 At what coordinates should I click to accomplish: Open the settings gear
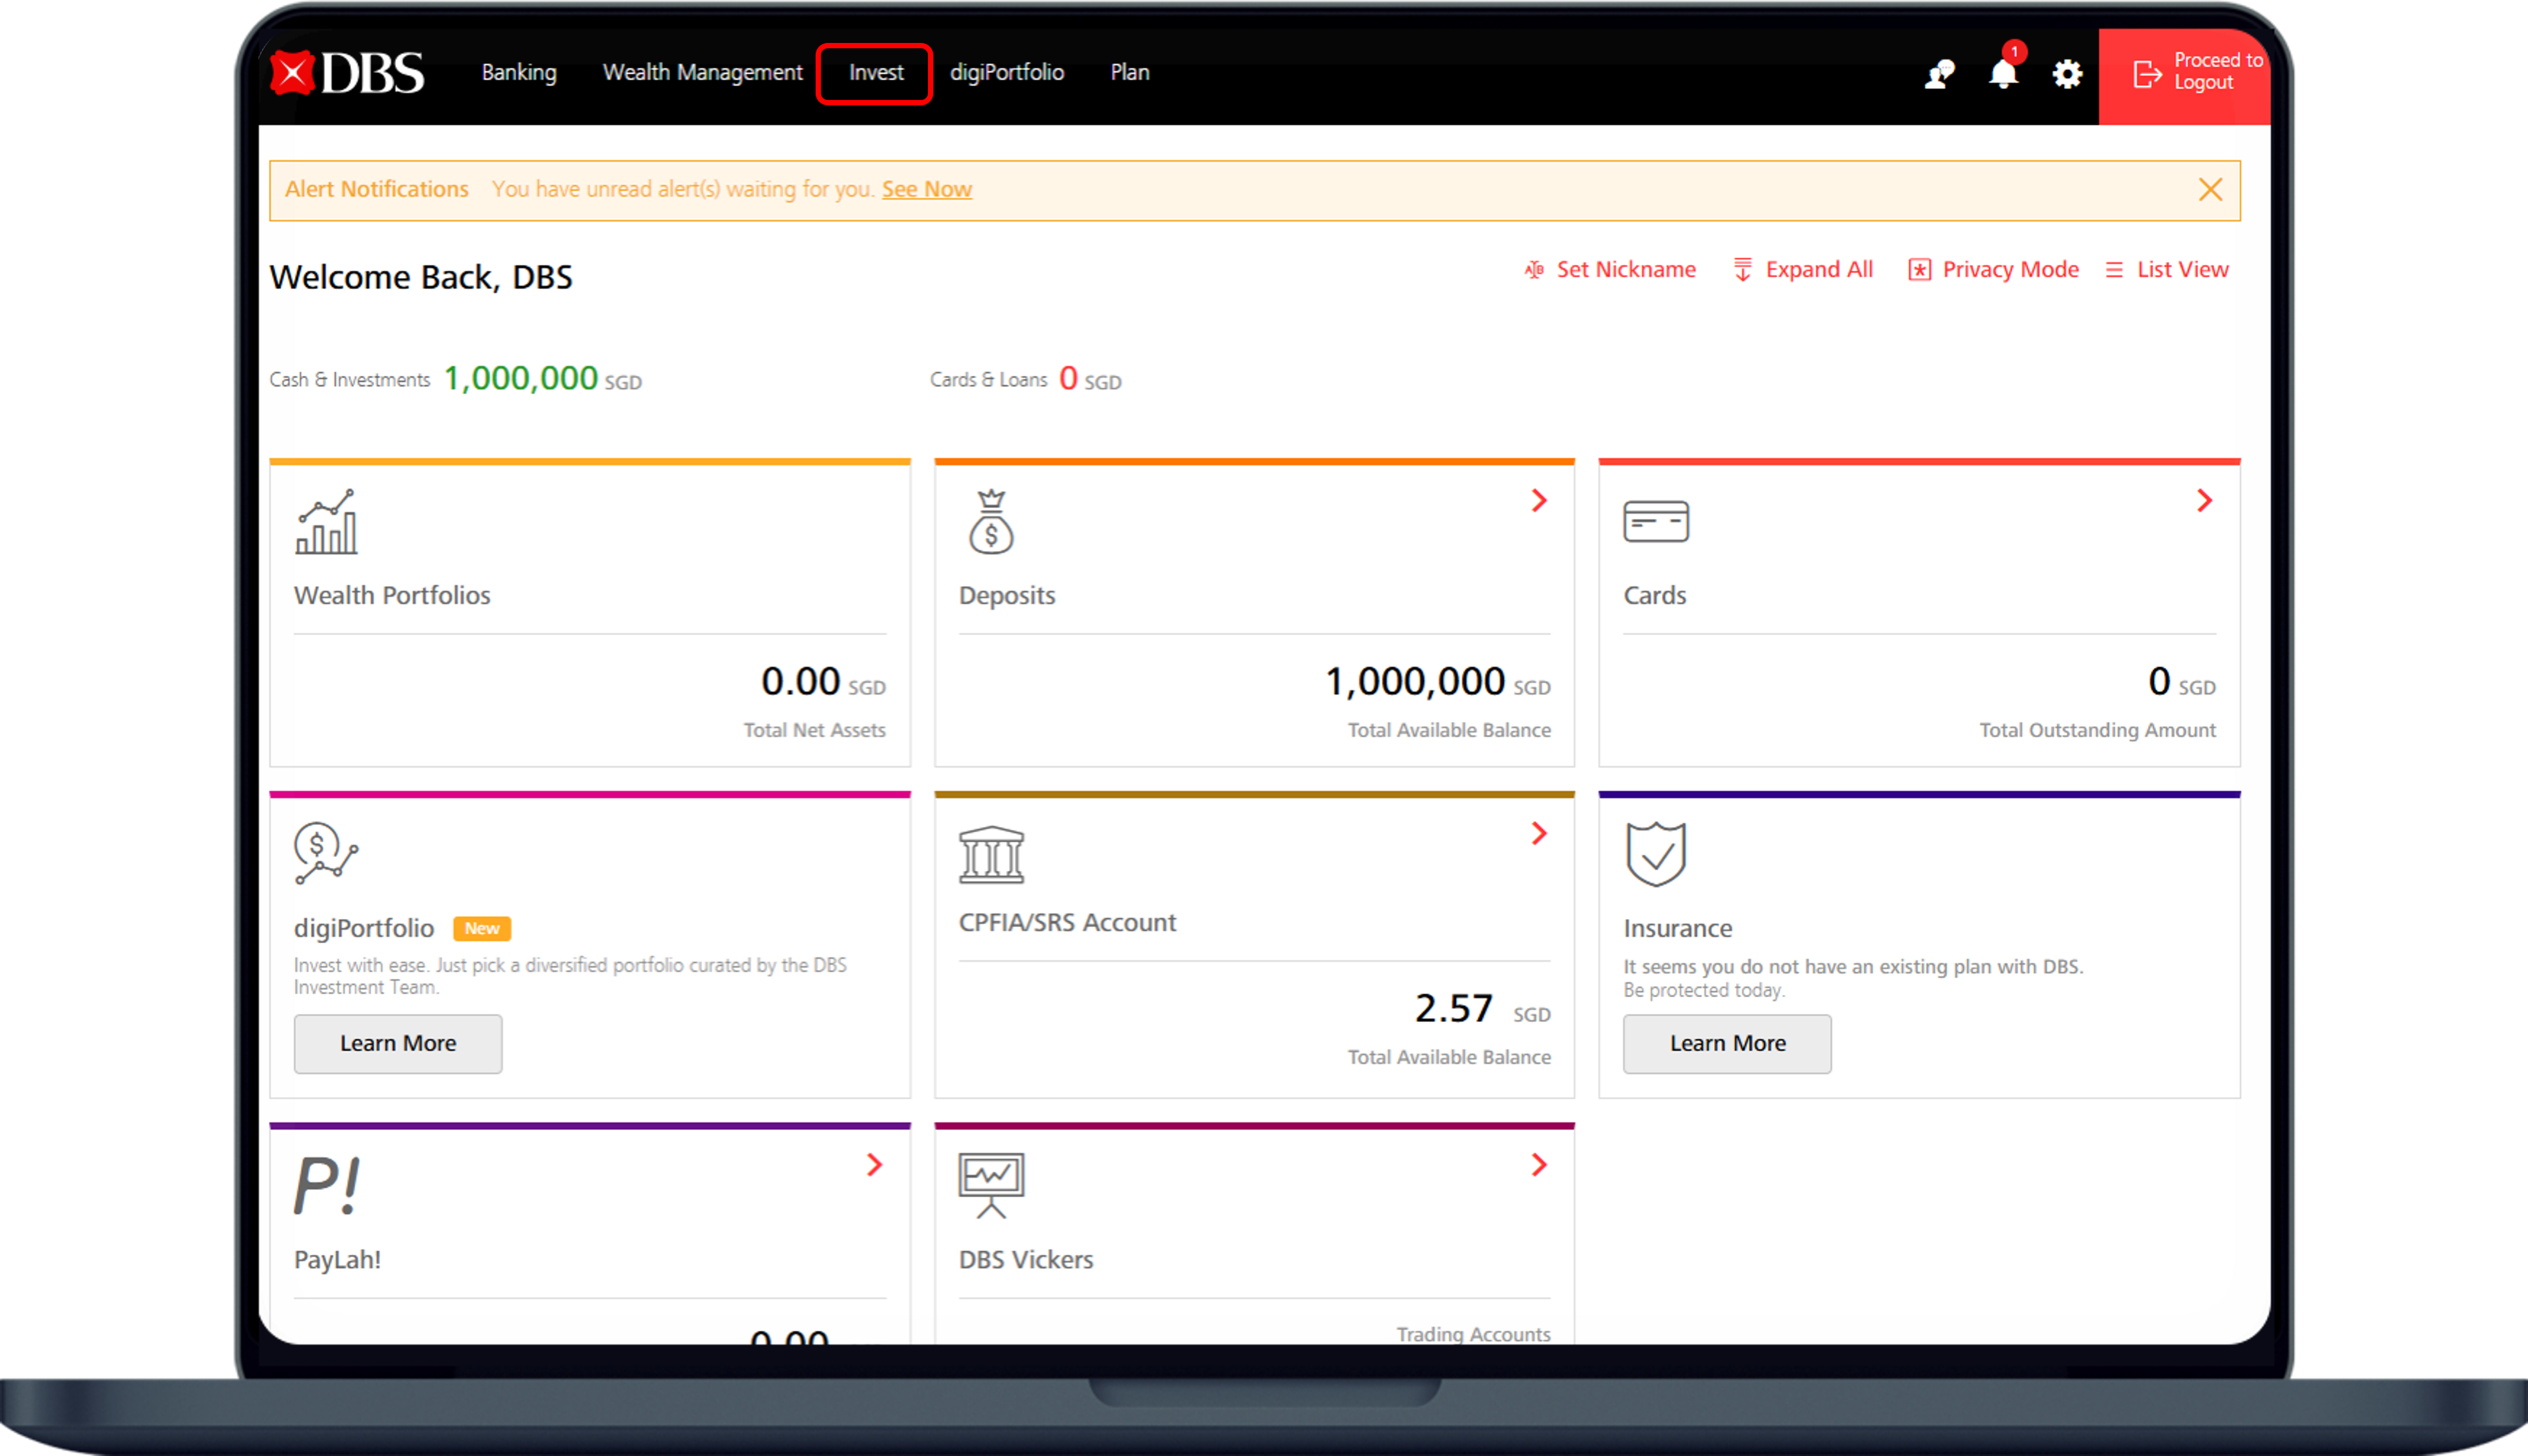(x=2067, y=74)
